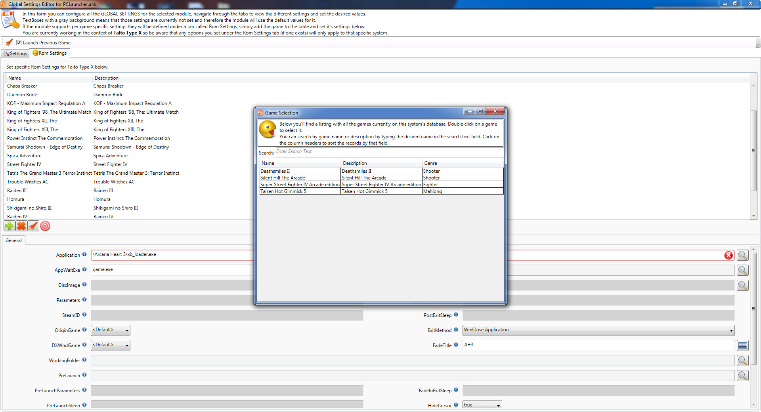Click info icon next to HideCursor label

(x=456, y=405)
